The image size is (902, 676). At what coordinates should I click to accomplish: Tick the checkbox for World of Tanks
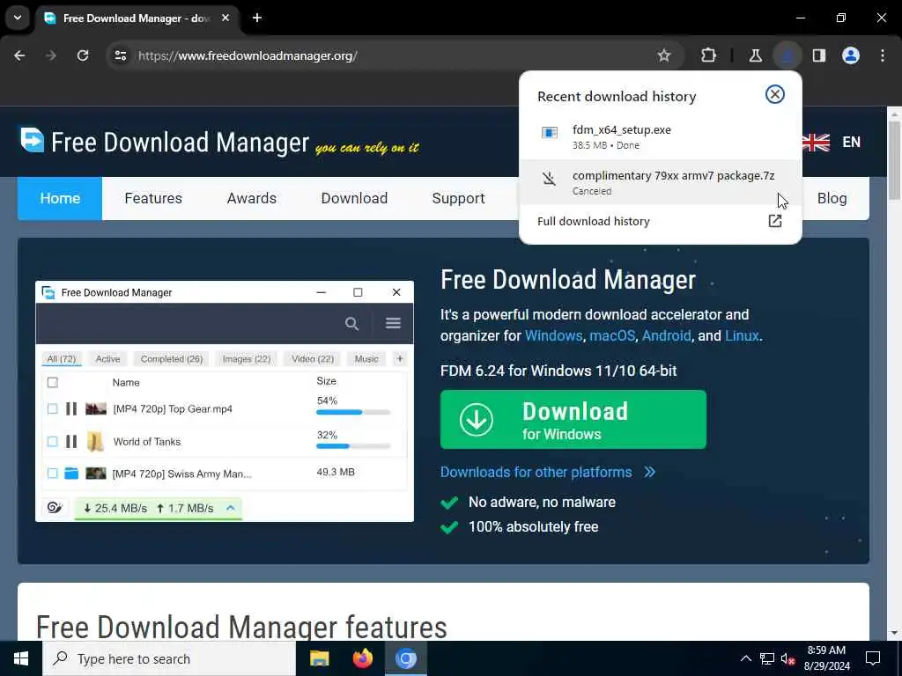point(52,442)
